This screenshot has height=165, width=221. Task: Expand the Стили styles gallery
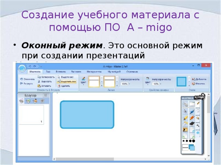tap(189, 86)
